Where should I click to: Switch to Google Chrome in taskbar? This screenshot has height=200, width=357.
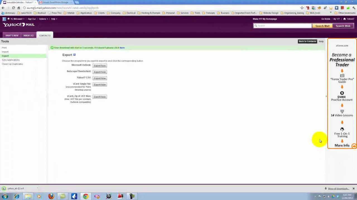86,196
